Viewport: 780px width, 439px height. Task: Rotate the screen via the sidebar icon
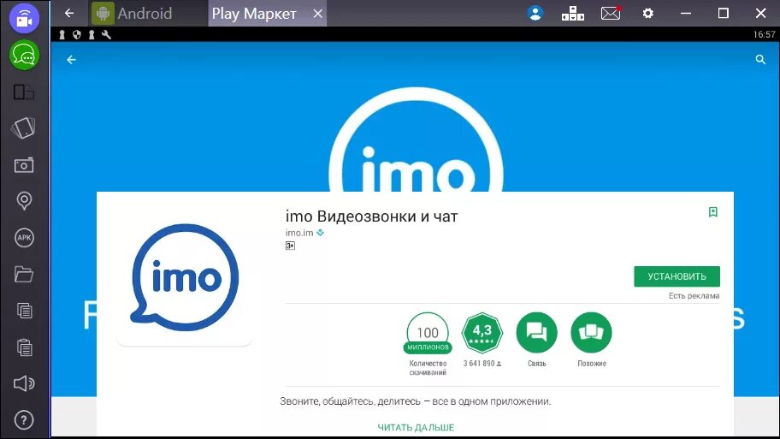(23, 128)
